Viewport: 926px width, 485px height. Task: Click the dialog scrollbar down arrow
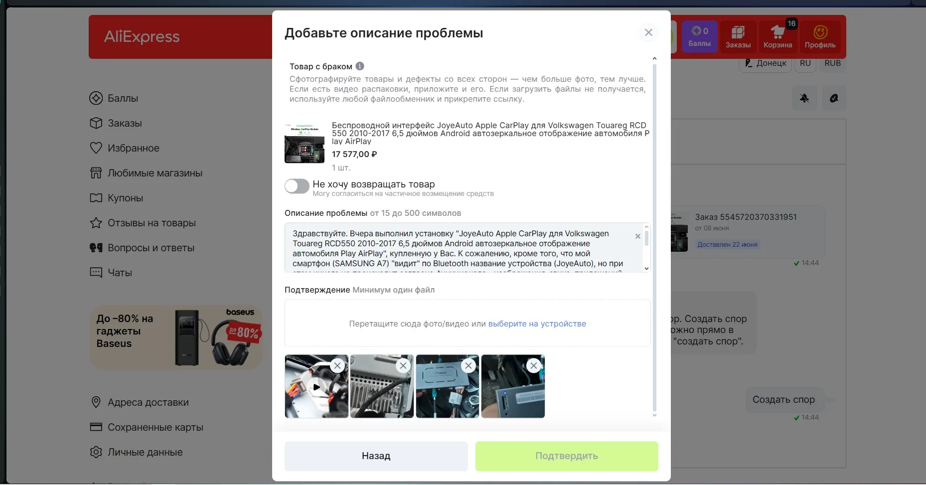click(654, 415)
